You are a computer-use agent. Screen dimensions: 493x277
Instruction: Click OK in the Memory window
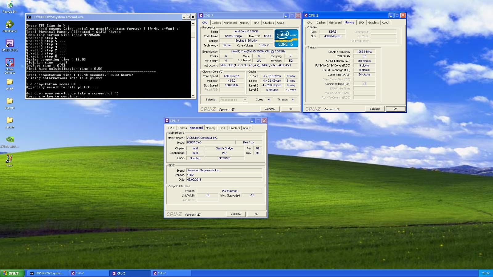(x=395, y=109)
